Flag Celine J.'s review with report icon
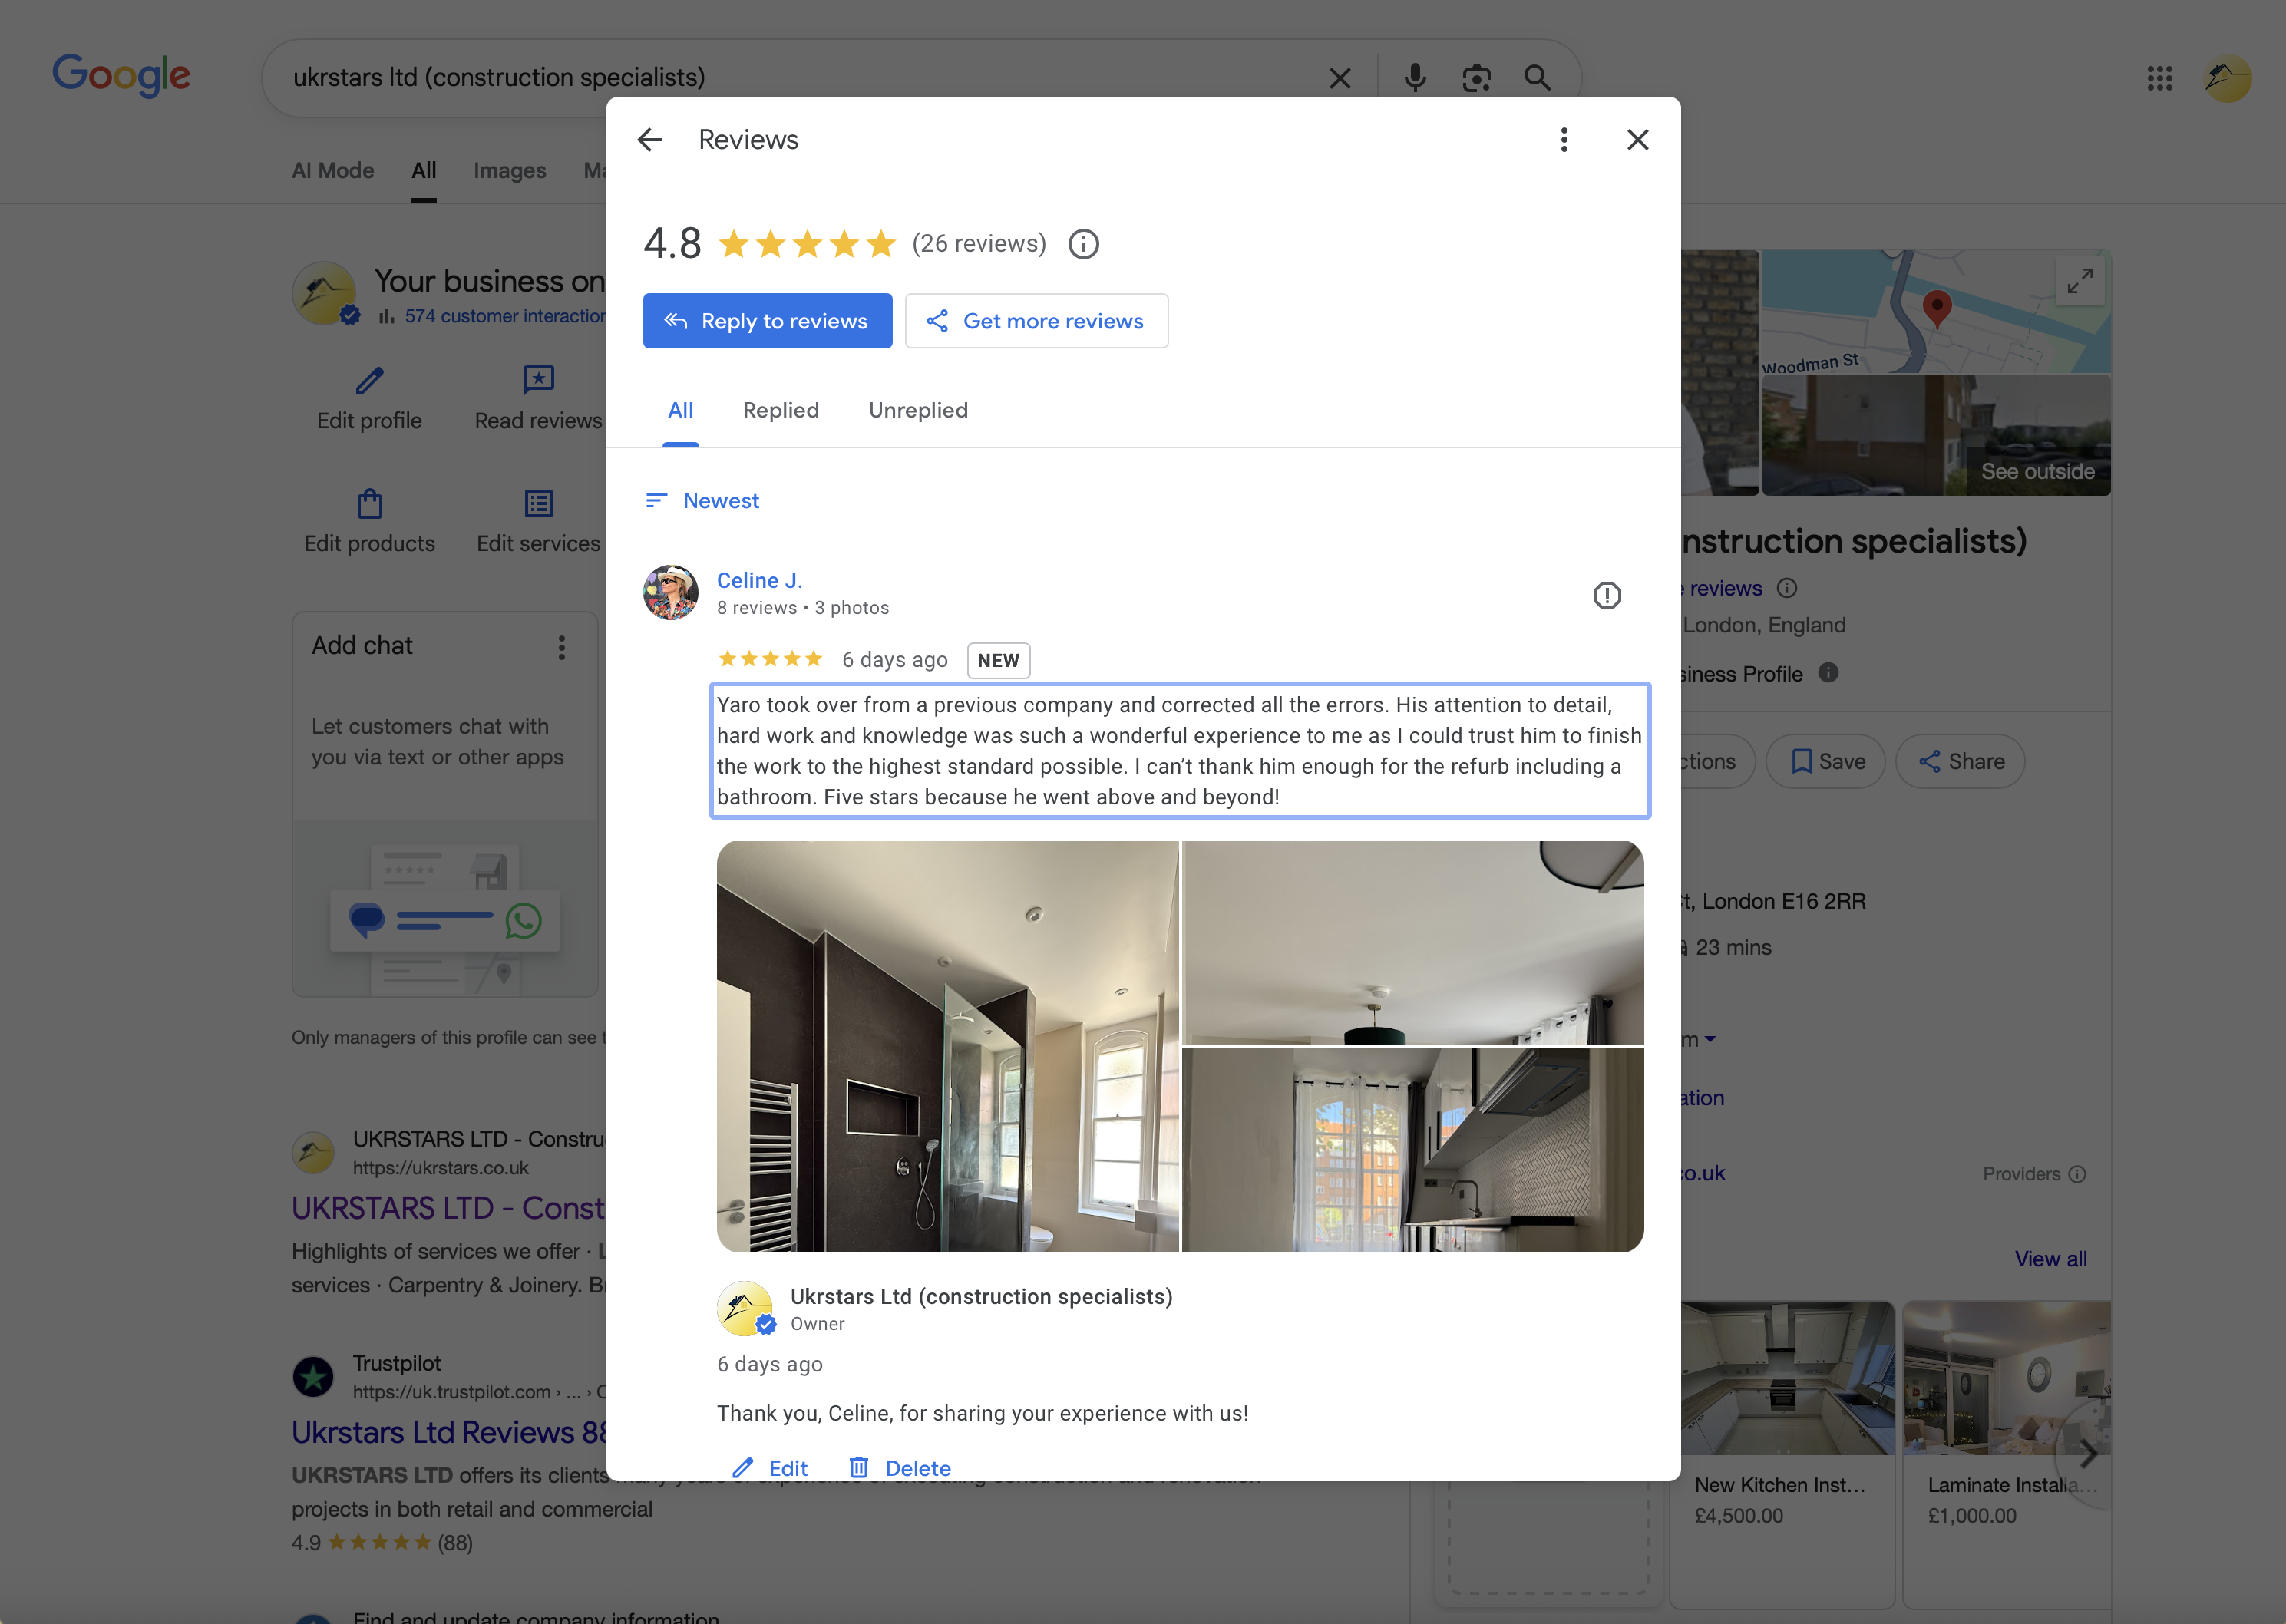The image size is (2286, 1624). pos(1606,596)
